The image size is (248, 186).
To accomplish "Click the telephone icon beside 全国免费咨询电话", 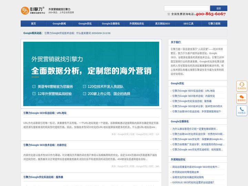I will [168, 14].
